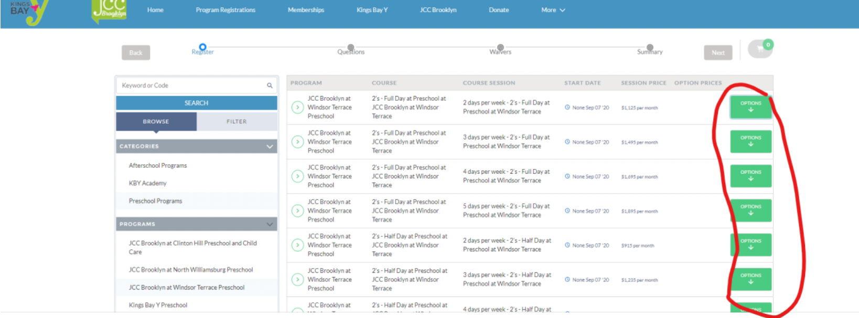Screen dimensions: 859x318
Task: Click the $1,125 per month price
Action: (x=639, y=108)
